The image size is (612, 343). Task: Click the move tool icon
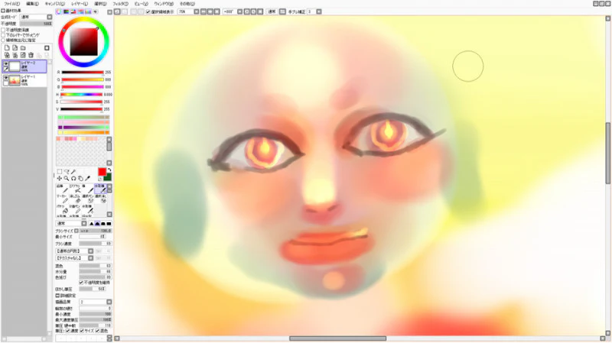click(60, 178)
